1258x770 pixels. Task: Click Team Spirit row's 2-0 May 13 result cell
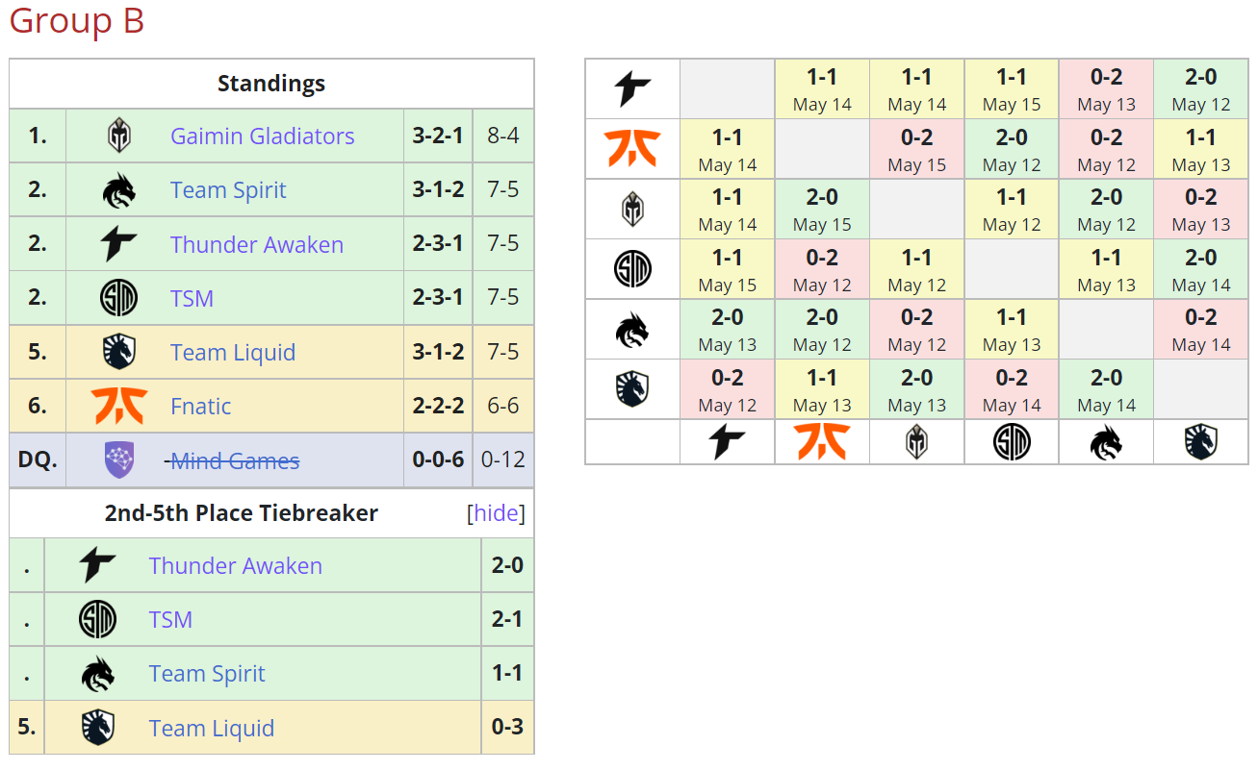(x=727, y=330)
